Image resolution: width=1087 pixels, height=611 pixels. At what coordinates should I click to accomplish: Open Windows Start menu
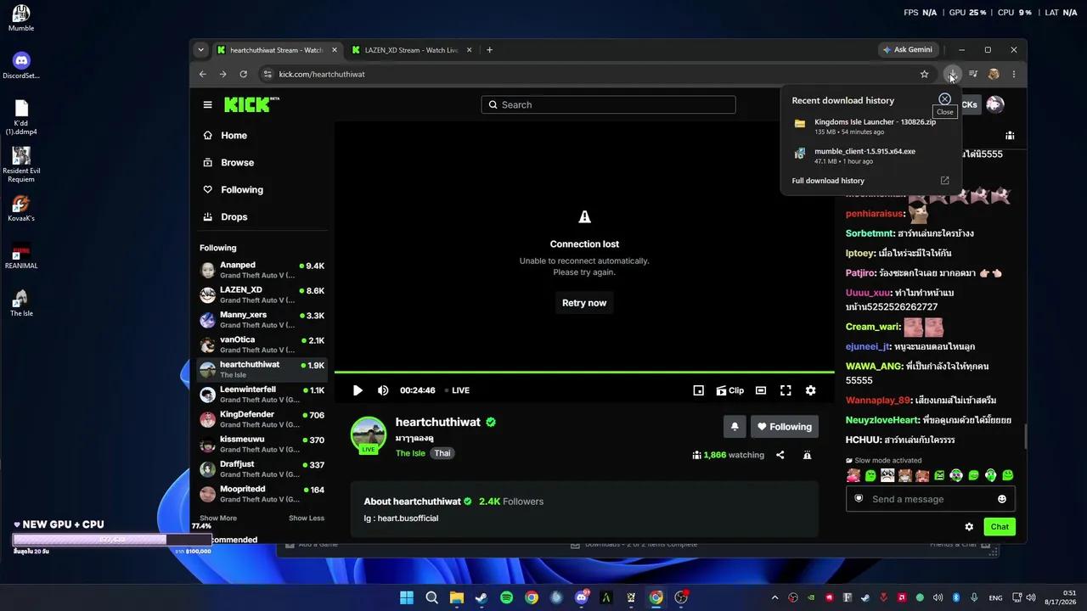pos(407,597)
